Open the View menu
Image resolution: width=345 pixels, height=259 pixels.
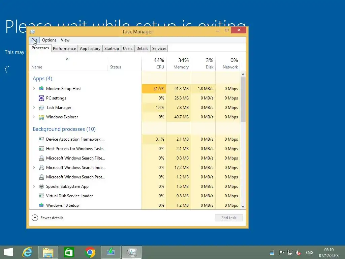(x=65, y=40)
